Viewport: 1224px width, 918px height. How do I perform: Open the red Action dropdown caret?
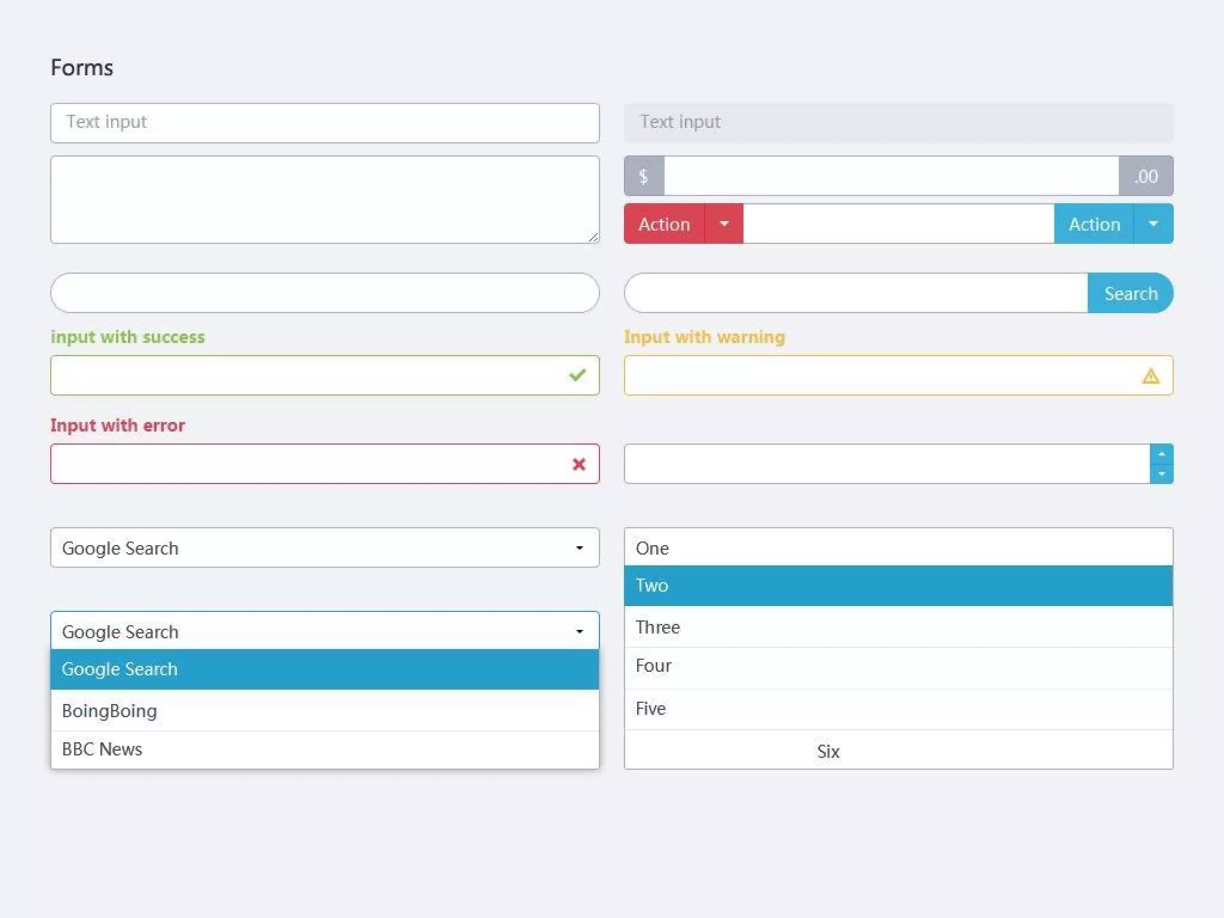click(x=724, y=224)
